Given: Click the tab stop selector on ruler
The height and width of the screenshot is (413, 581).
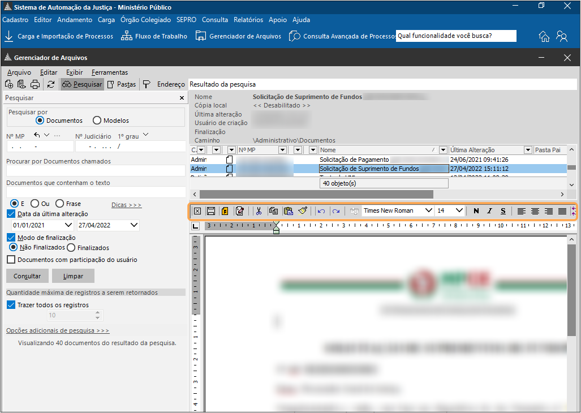Looking at the screenshot, I should pyautogui.click(x=196, y=226).
